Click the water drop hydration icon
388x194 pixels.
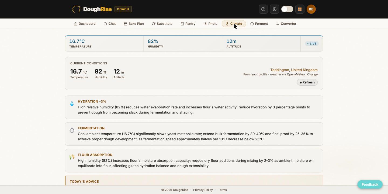coord(72,104)
